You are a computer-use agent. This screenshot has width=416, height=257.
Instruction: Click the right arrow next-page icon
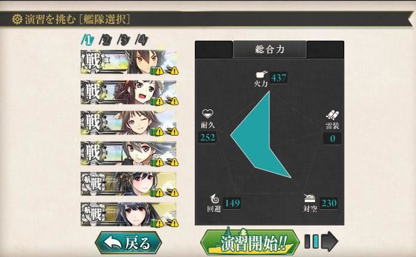tap(329, 241)
